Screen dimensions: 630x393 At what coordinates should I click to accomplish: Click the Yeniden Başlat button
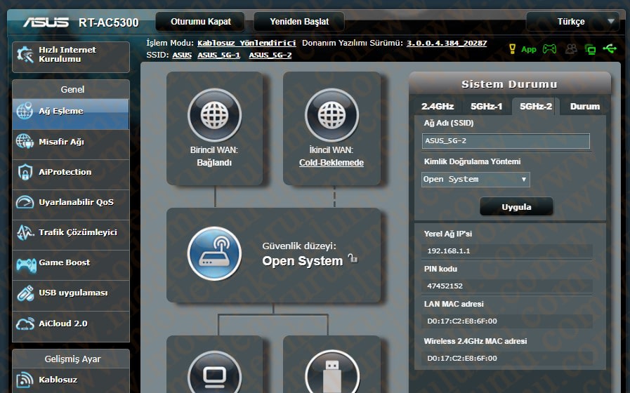(299, 22)
